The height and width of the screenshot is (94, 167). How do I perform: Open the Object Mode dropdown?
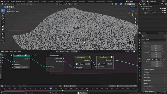(x=10, y=4)
